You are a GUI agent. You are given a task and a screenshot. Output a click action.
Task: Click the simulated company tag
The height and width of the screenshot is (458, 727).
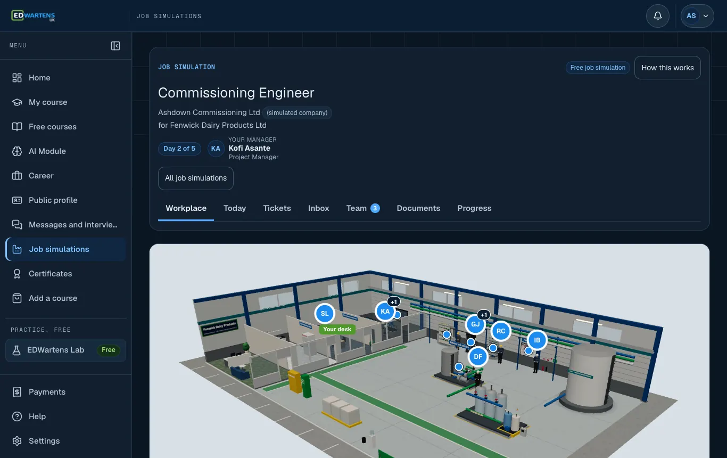point(297,113)
